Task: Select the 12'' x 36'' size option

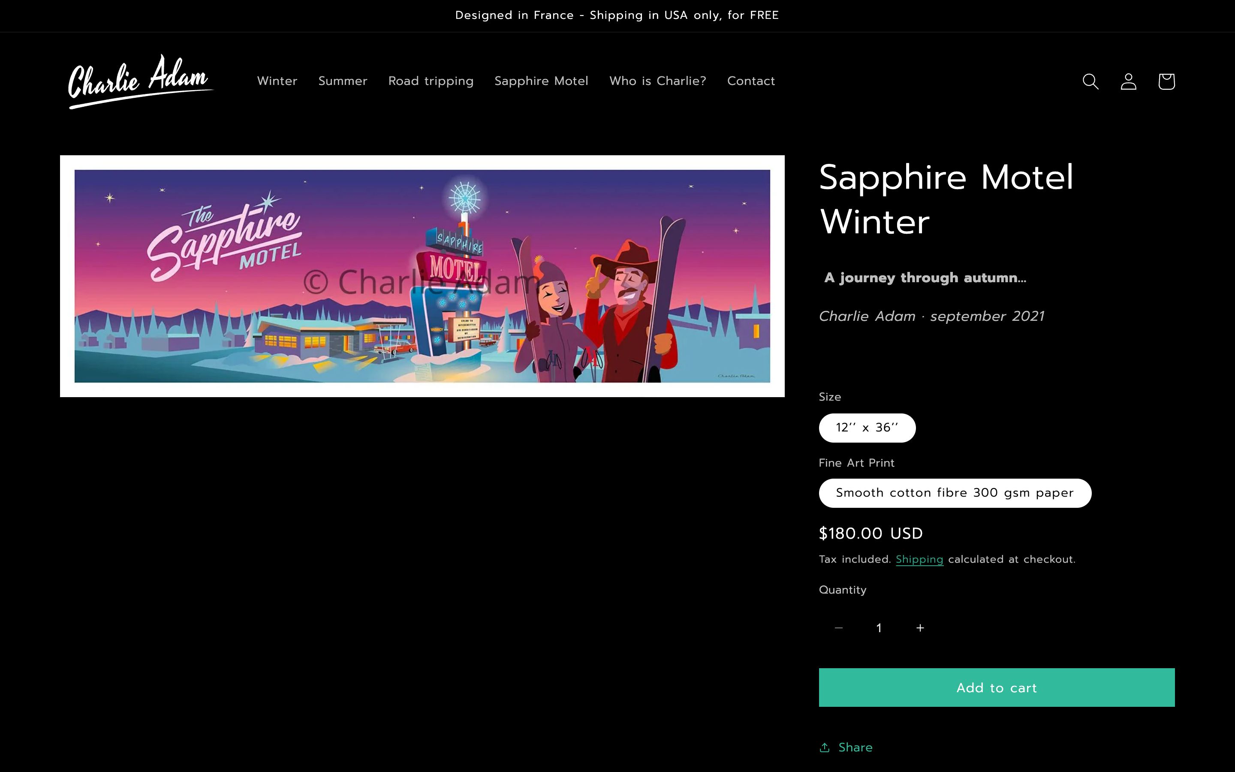Action: point(867,428)
